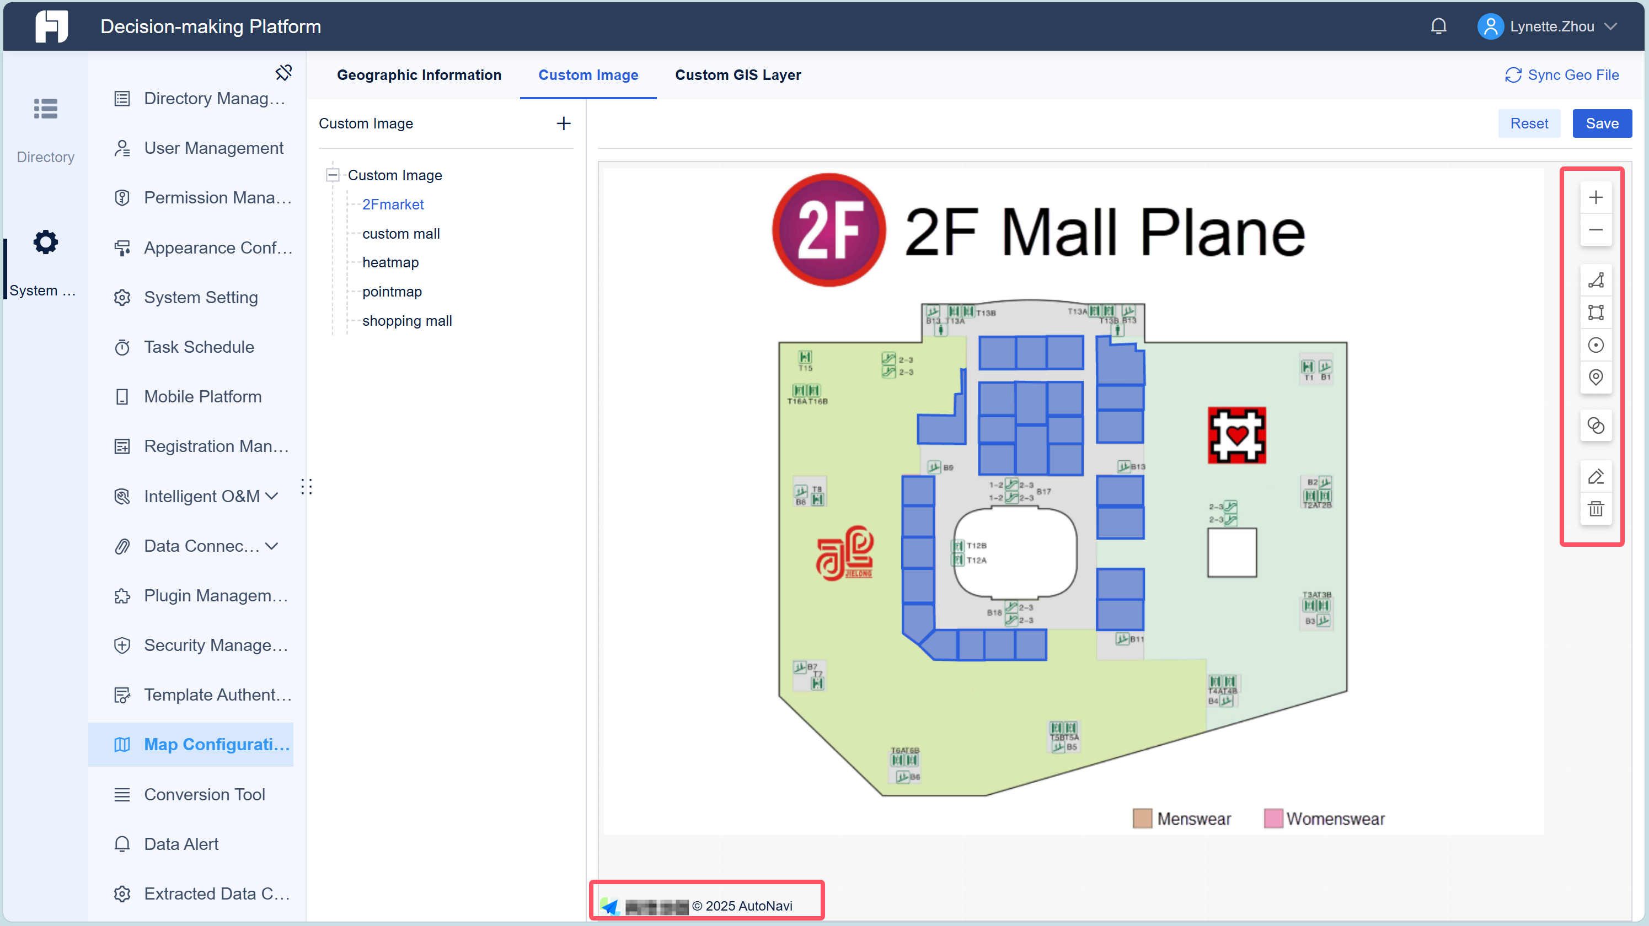Click the unpin sidebar icon
Image resolution: width=1649 pixels, height=926 pixels.
coord(283,72)
